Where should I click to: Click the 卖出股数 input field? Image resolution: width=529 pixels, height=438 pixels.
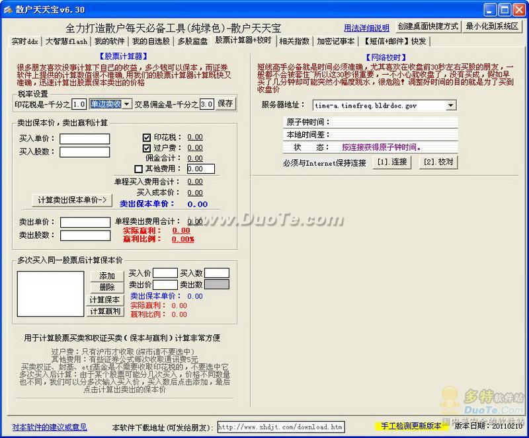pyautogui.click(x=85, y=235)
